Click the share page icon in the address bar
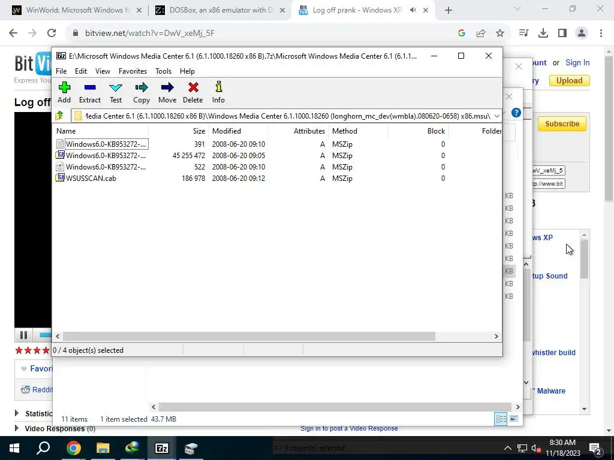Viewport: 614px width, 460px height. pyautogui.click(x=481, y=34)
